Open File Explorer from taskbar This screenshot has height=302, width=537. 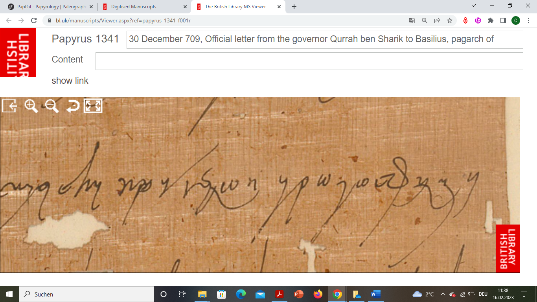click(202, 294)
